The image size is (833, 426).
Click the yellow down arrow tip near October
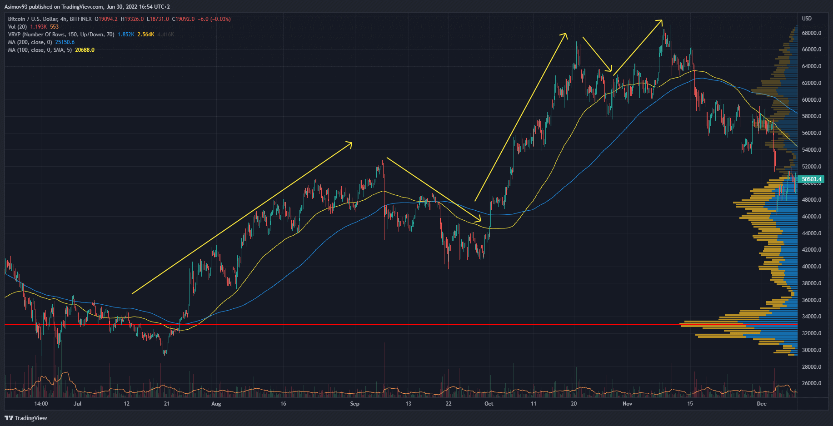tap(479, 221)
